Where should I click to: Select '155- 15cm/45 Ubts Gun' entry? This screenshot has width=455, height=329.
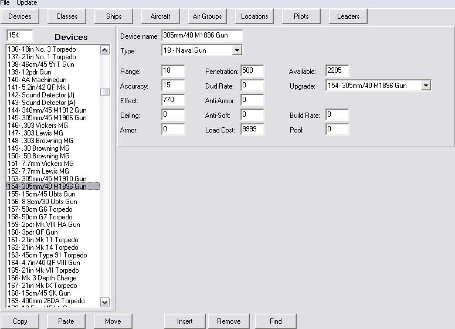point(53,194)
